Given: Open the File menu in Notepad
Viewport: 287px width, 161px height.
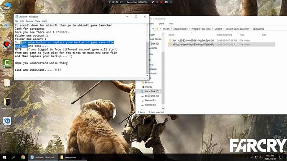Looking at the screenshot, I should point(17,21).
